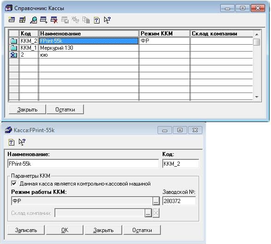Click the table's vertical scrollbar thumb

tap(257, 42)
